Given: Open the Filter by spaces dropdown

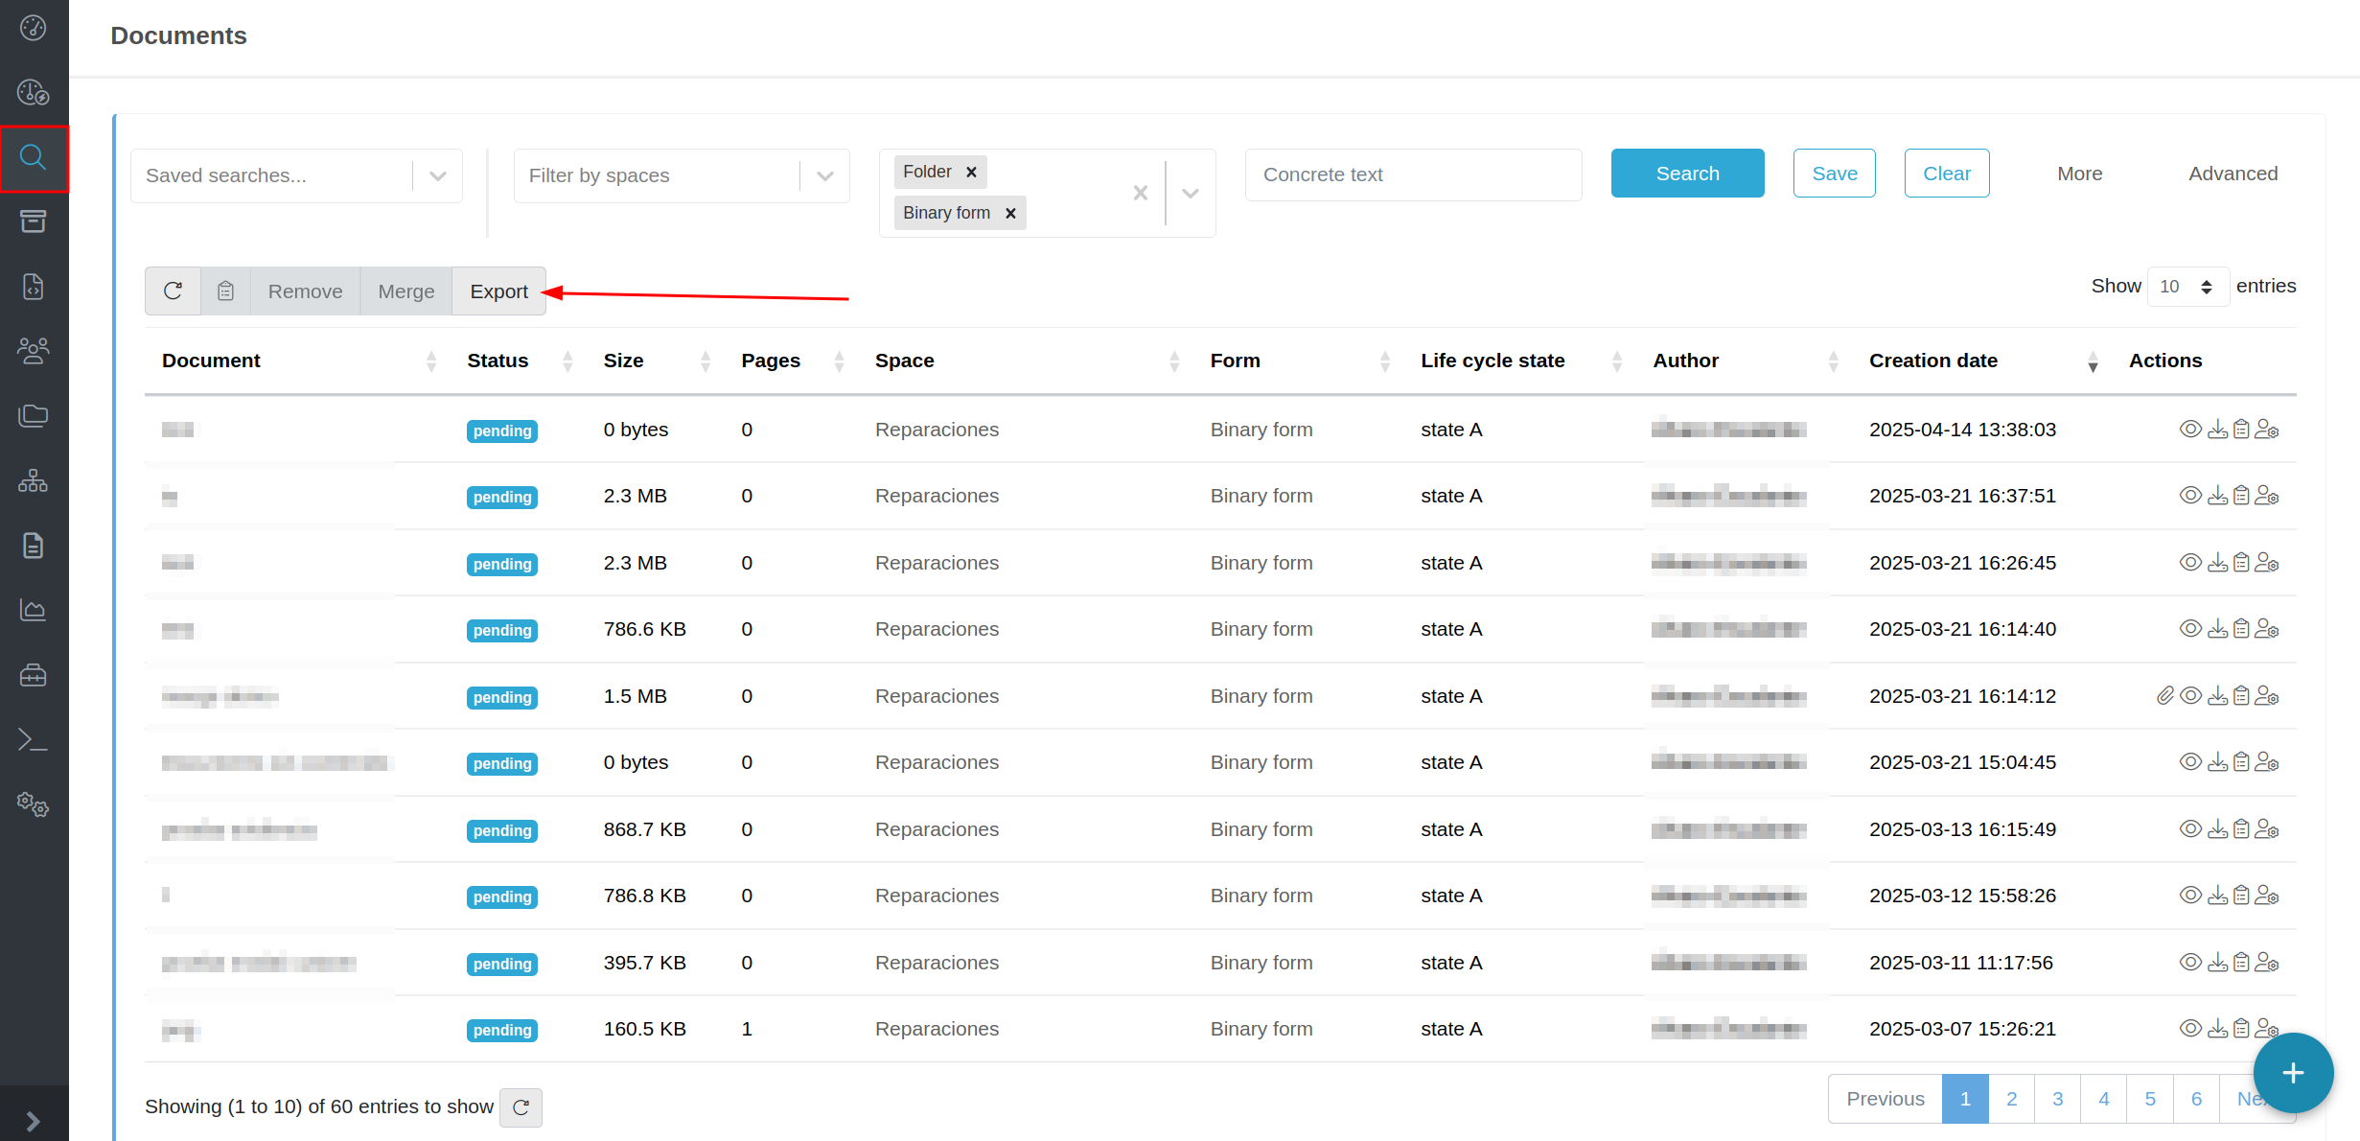Looking at the screenshot, I should [824, 175].
